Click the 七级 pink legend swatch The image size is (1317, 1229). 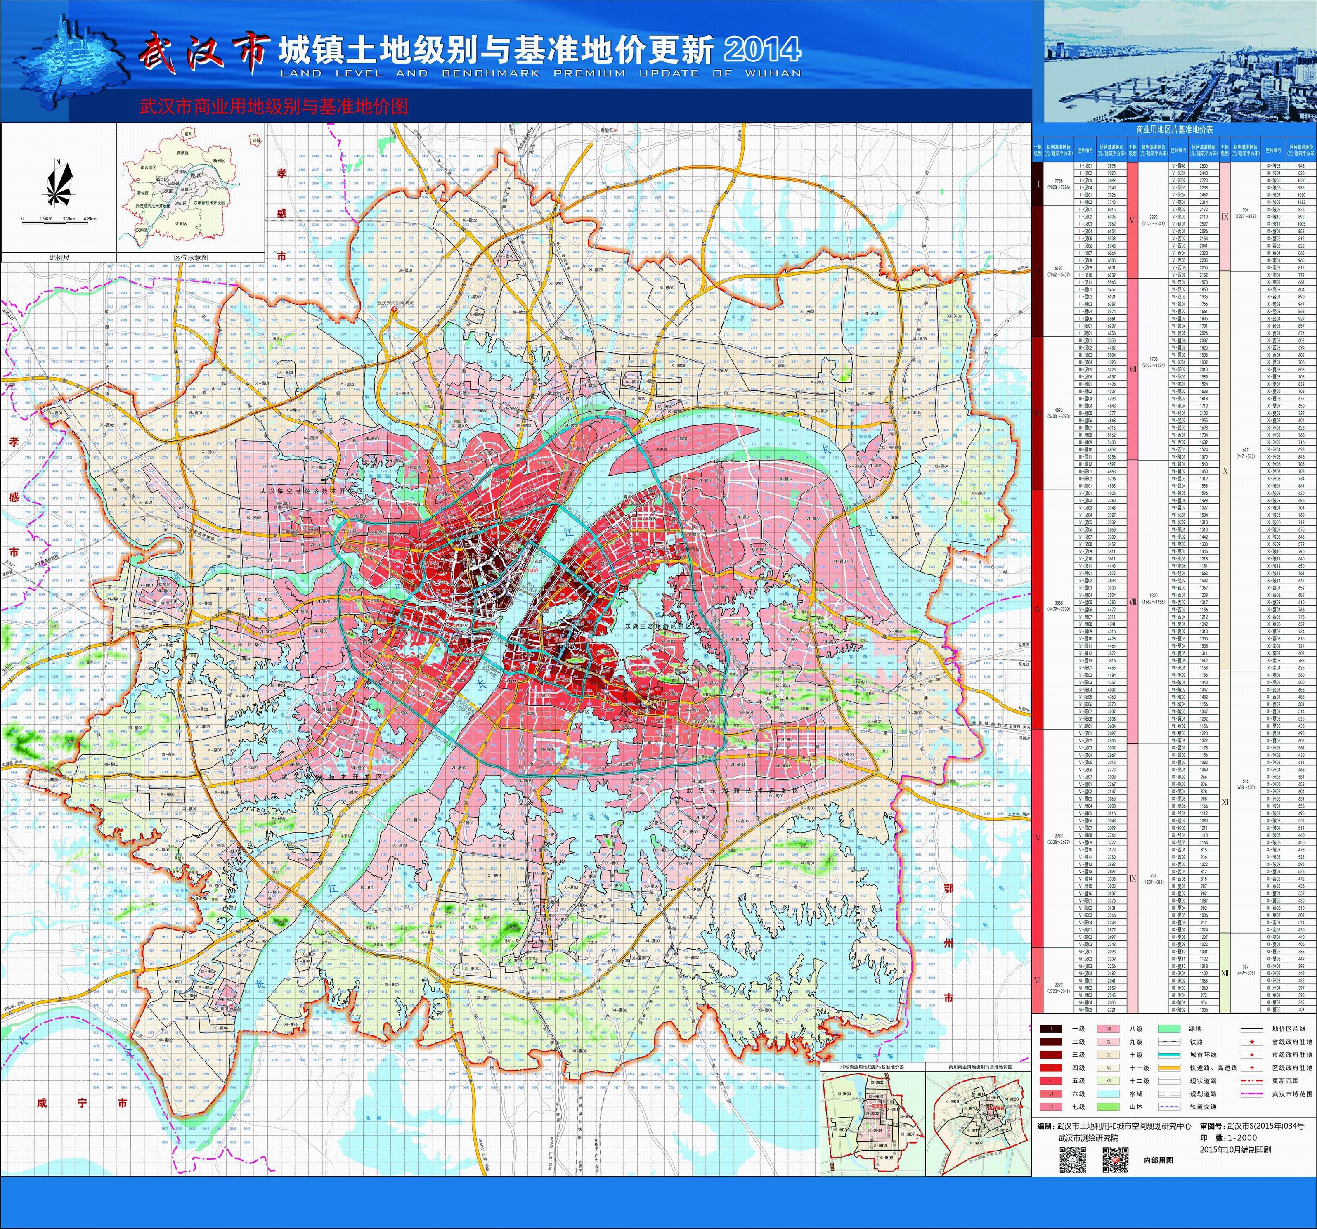point(1051,1107)
